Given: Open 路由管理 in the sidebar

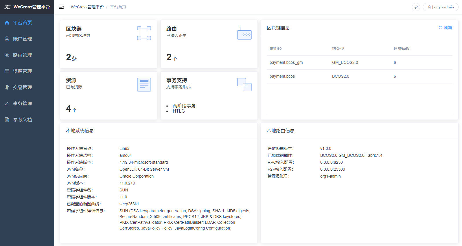Looking at the screenshot, I should point(27,55).
